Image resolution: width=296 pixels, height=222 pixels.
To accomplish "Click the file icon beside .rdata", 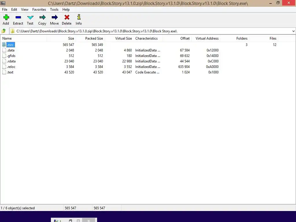I will point(4,61).
